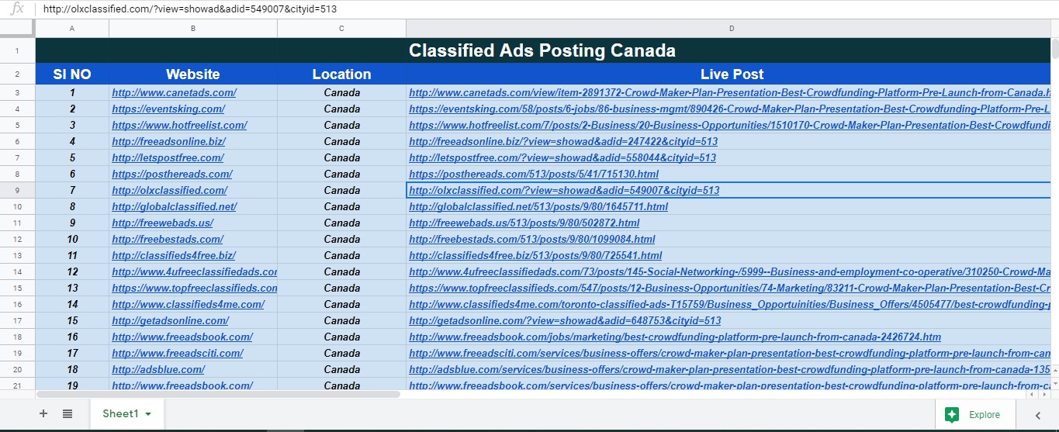Click the fx function icon
The height and width of the screenshot is (432, 1059).
pyautogui.click(x=17, y=9)
